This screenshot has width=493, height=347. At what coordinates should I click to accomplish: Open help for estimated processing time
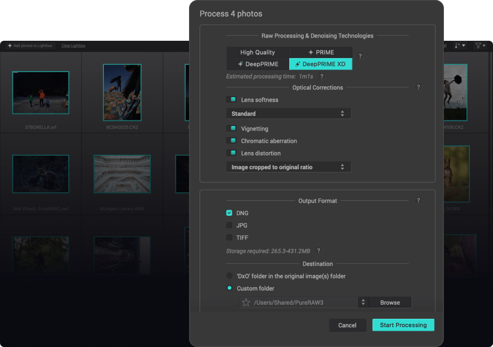tap(322, 76)
